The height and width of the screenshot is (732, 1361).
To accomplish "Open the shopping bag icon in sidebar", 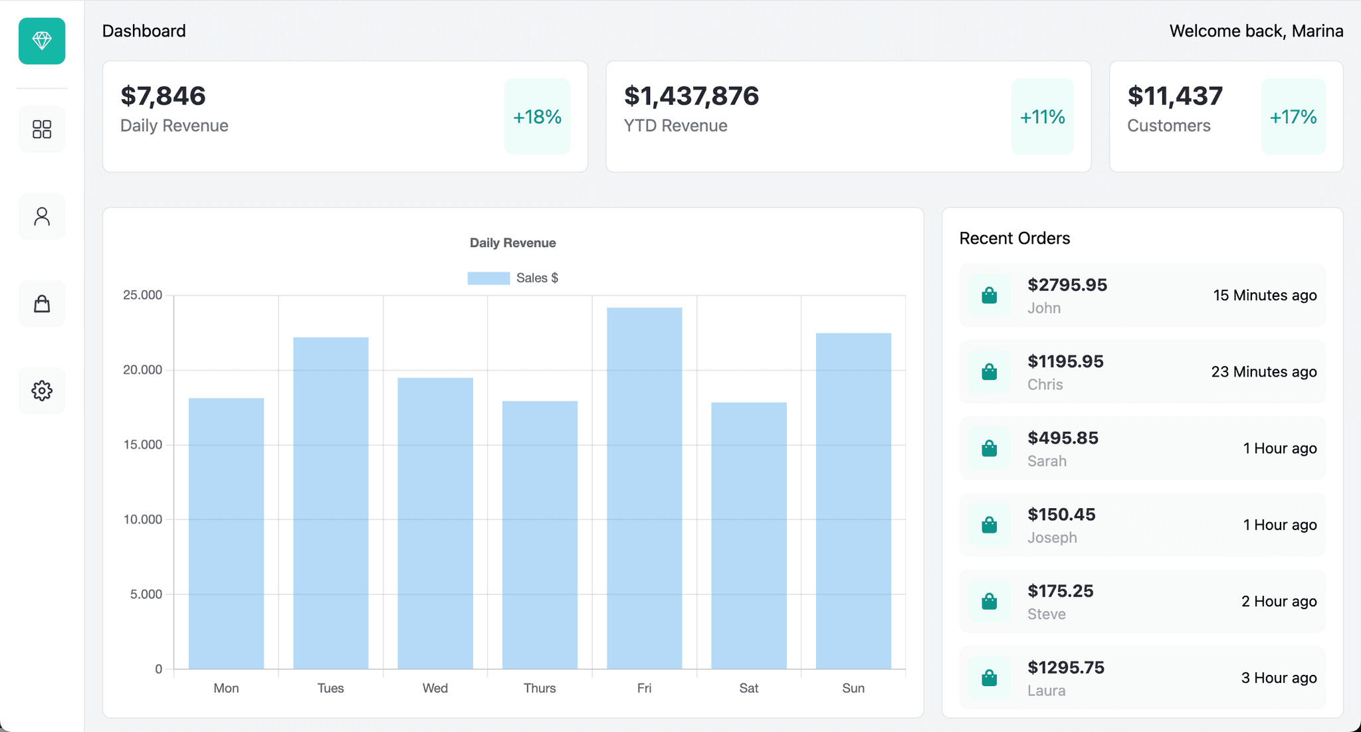I will point(42,304).
